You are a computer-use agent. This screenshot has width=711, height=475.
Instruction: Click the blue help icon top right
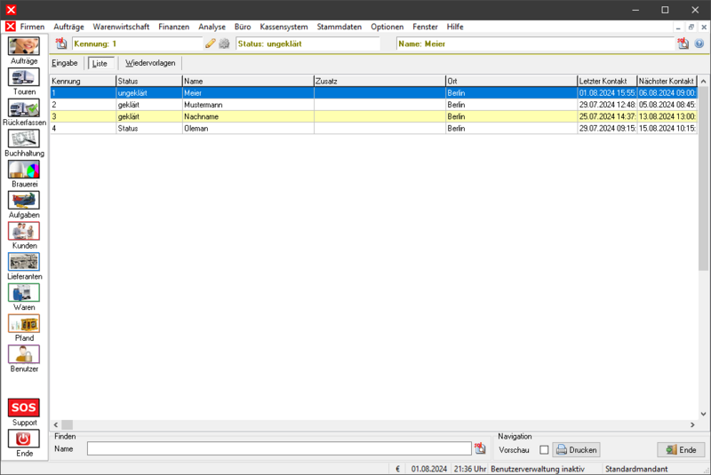tap(699, 44)
